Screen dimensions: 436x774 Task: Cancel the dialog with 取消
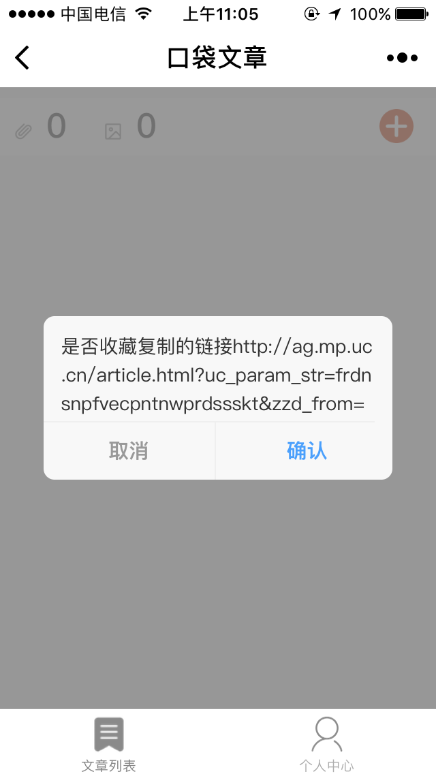pyautogui.click(x=129, y=450)
